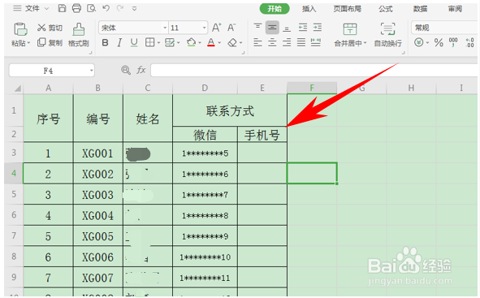Click the Paste (粘贴) clipboard icon
Image resolution: width=480 pixels, height=298 pixels.
20,29
